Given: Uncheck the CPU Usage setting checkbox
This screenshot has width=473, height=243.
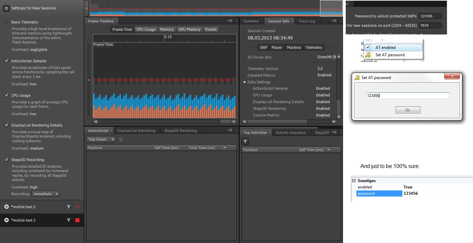Looking at the screenshot, I should click(x=6, y=95).
